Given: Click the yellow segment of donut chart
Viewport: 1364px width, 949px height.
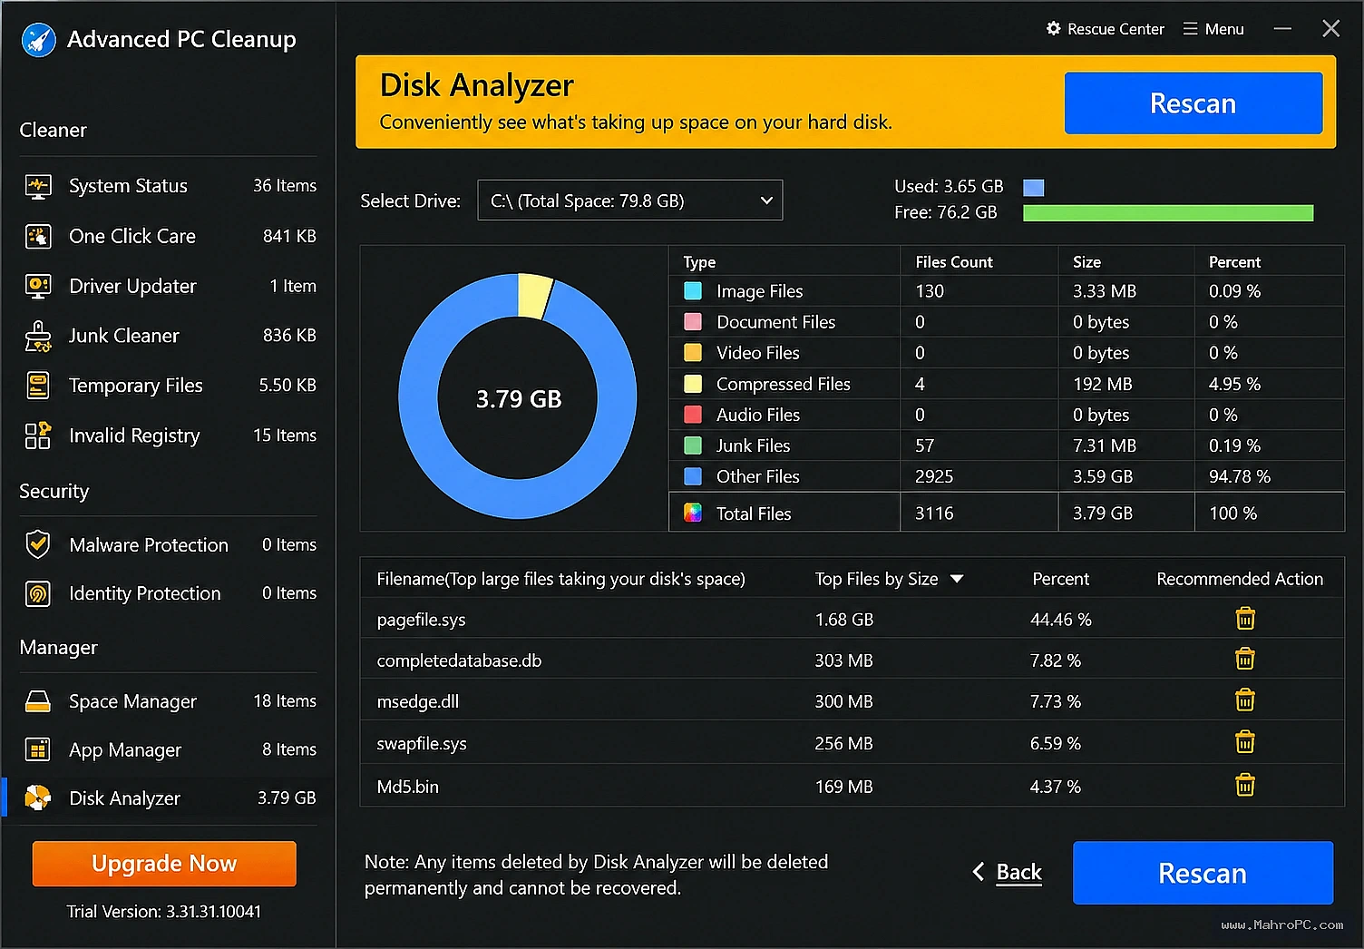Looking at the screenshot, I should (x=534, y=296).
